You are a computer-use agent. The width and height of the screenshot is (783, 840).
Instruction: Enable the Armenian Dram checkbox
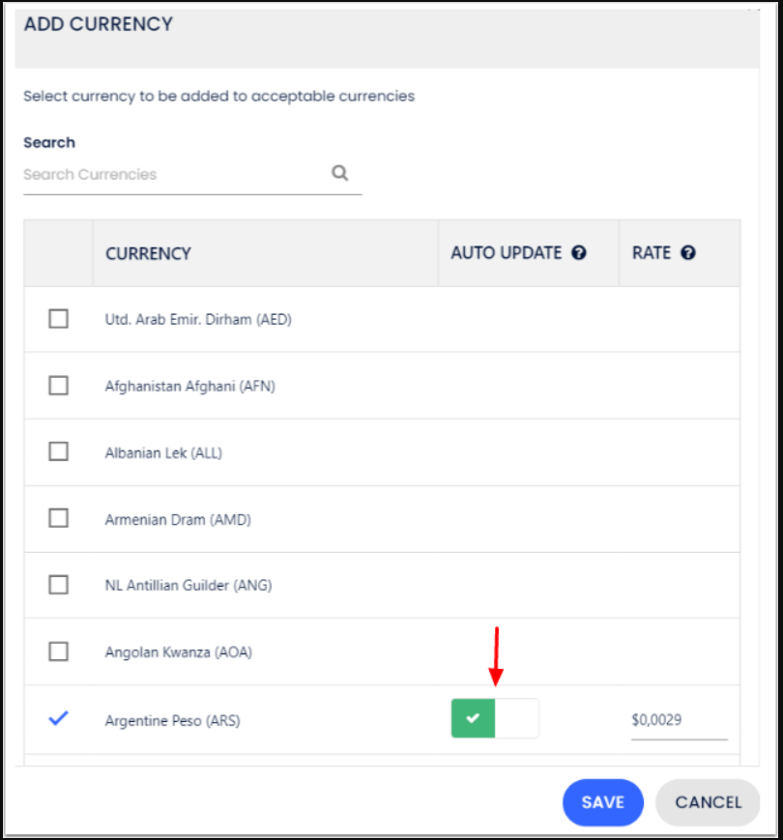[59, 518]
